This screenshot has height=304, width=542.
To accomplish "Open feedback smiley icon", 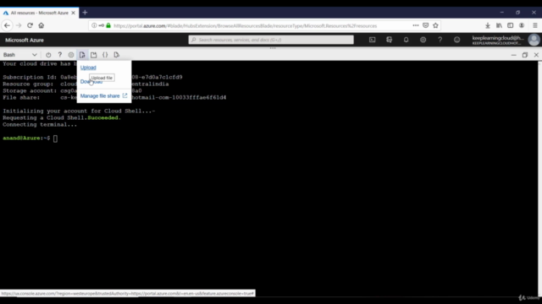I will pos(457,40).
